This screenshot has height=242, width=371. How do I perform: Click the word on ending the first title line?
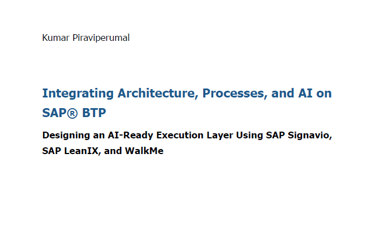tap(324, 94)
